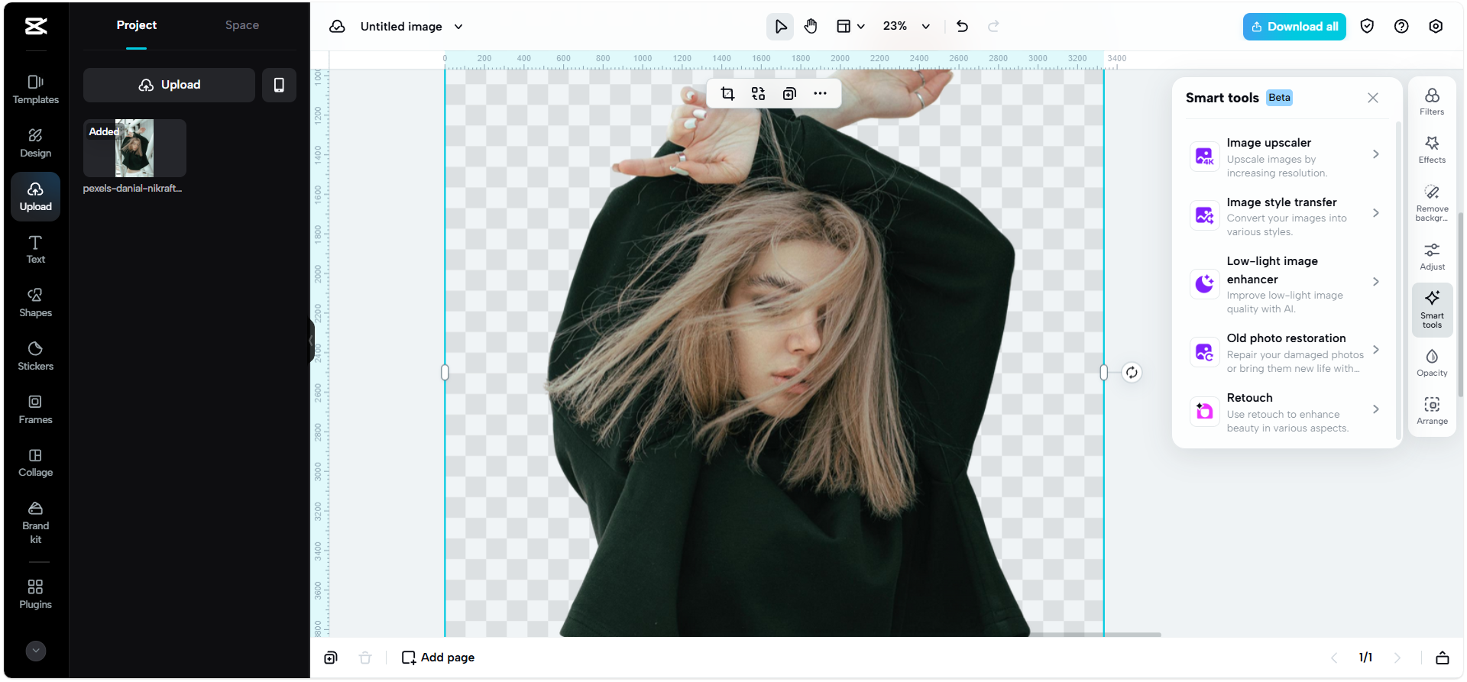Screen dimensions: 1467x682
Task: Click the Download all button
Action: tap(1294, 27)
